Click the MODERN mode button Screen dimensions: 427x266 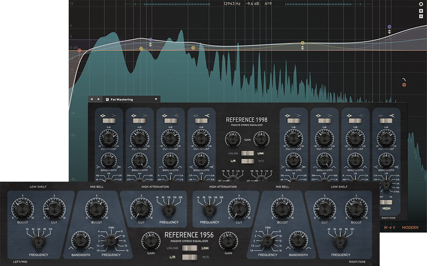pos(410,228)
